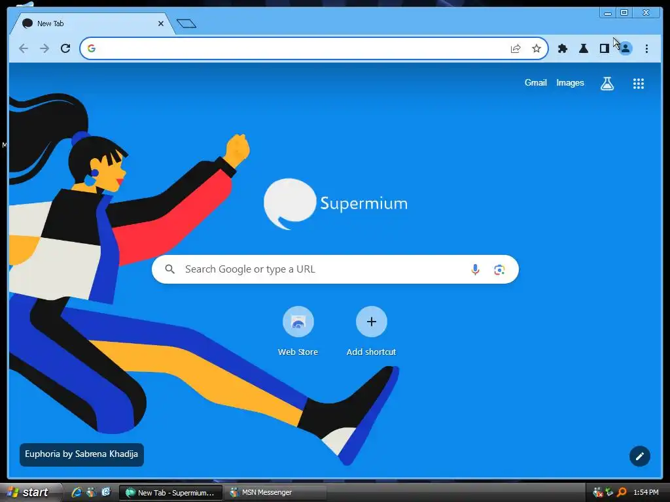Click the MSN Messenger tray icon with red mark
Viewport: 670px width, 502px height.
pos(597,493)
